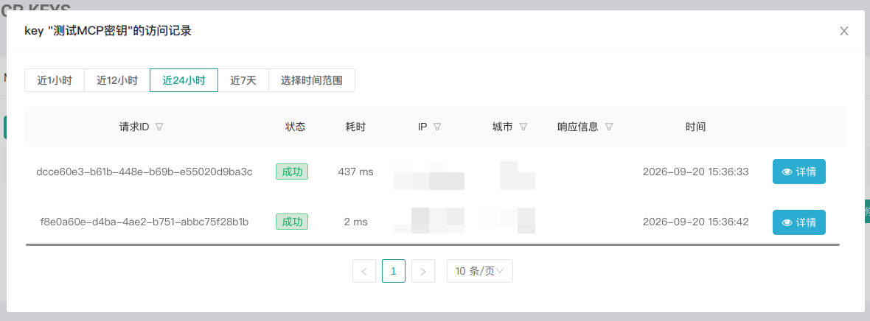This screenshot has height=321, width=870.
Task: Click the timestamp 2026-09-20 15:36:33
Action: click(x=696, y=172)
